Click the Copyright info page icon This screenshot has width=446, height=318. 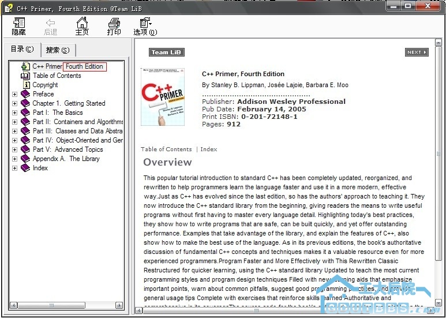pyautogui.click(x=25, y=85)
